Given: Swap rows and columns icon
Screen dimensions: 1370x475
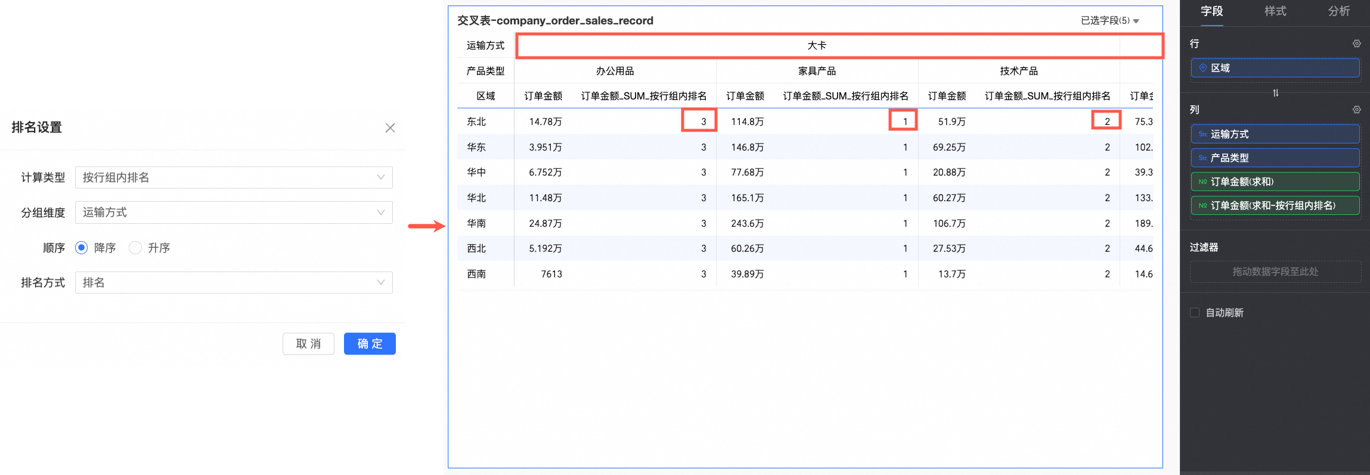Looking at the screenshot, I should tap(1275, 93).
